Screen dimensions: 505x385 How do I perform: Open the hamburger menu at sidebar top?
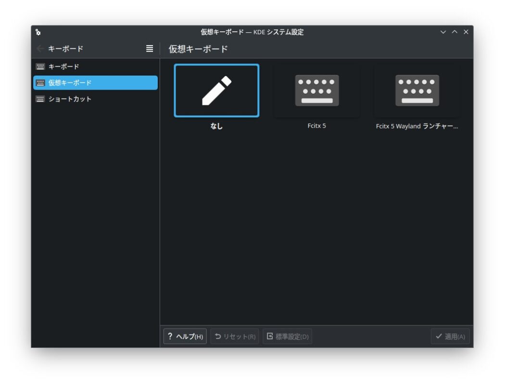click(149, 49)
